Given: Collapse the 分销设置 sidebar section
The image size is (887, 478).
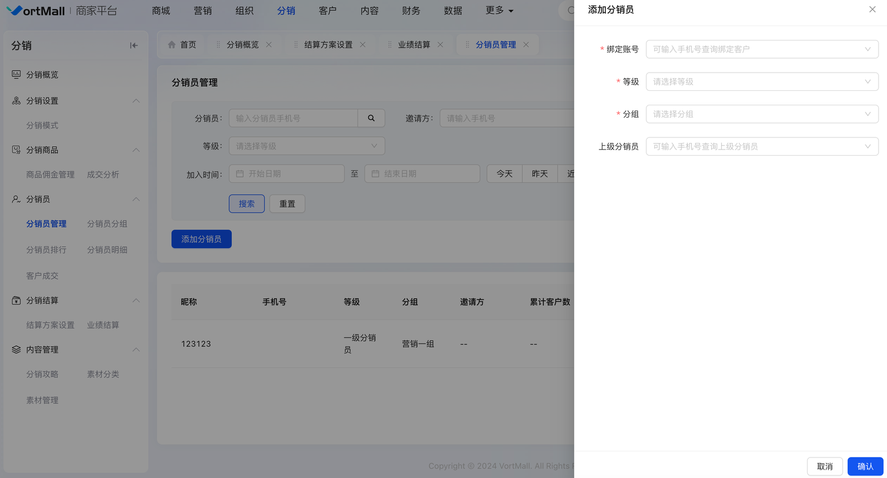Looking at the screenshot, I should click(x=136, y=101).
